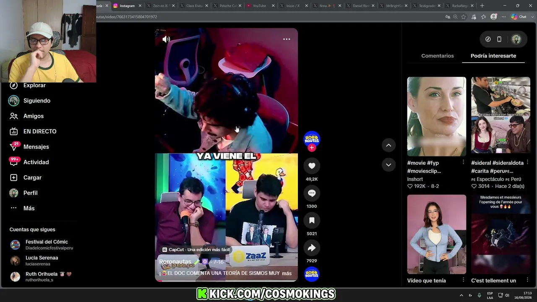Click the EN DIRECTO live TV icon
The height and width of the screenshot is (302, 537).
point(14,131)
